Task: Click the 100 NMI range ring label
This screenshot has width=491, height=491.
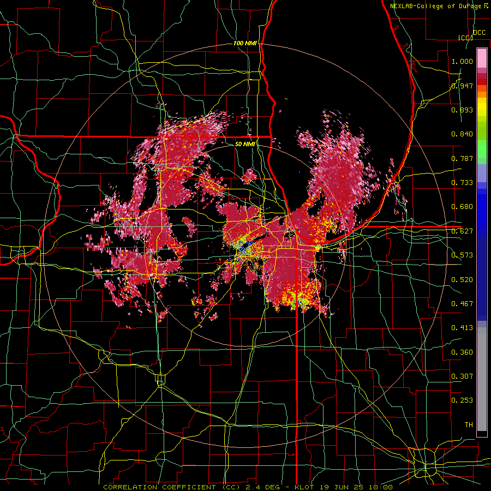Action: (245, 43)
